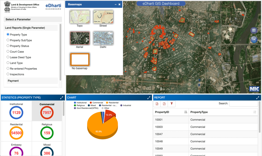Toggle Residential legend item in chart
This screenshot has width=262, height=156.
112,103
